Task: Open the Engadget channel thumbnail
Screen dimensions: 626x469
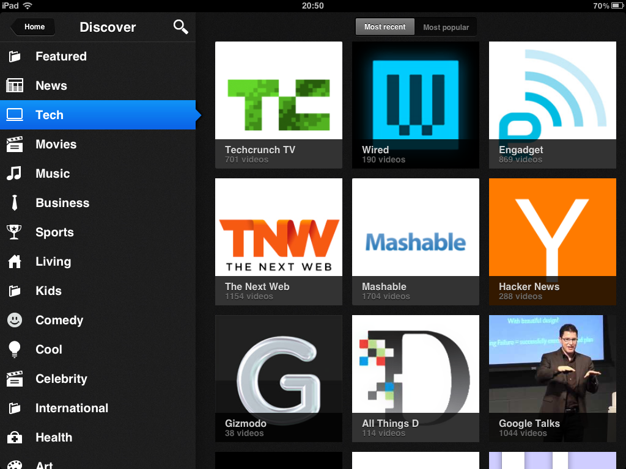Action: click(553, 105)
